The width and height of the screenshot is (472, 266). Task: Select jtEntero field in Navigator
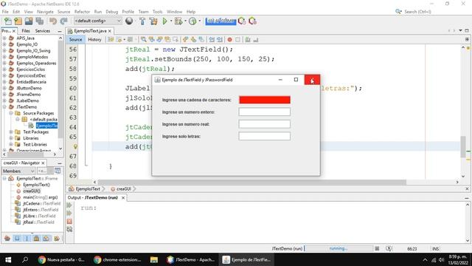coord(41,210)
